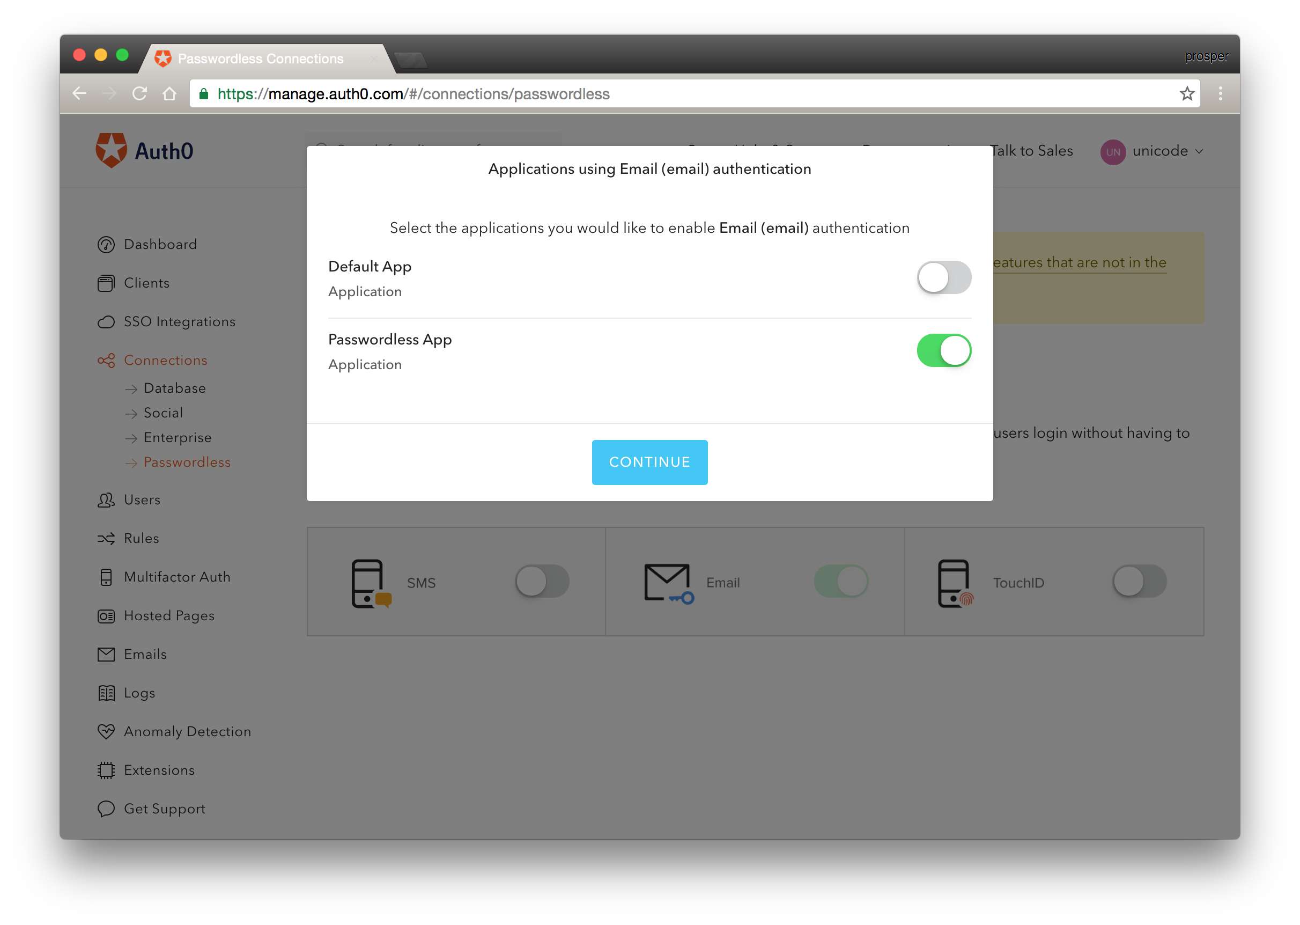1300x925 pixels.
Task: Toggle the Default App email authentication
Action: 944,277
